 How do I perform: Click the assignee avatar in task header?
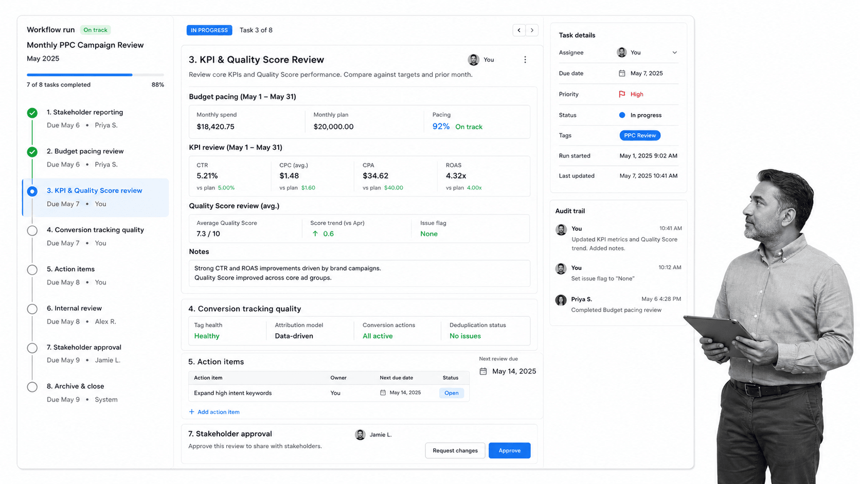coord(474,60)
